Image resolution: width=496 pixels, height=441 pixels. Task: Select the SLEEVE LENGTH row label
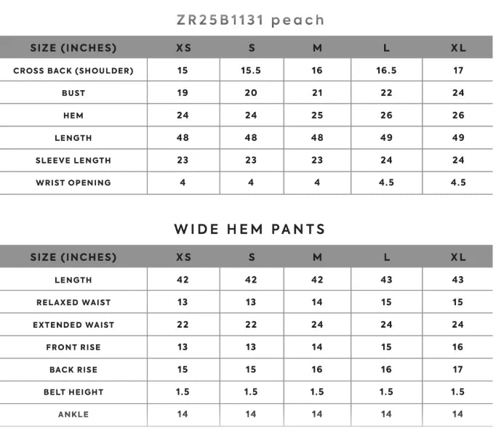(x=73, y=161)
